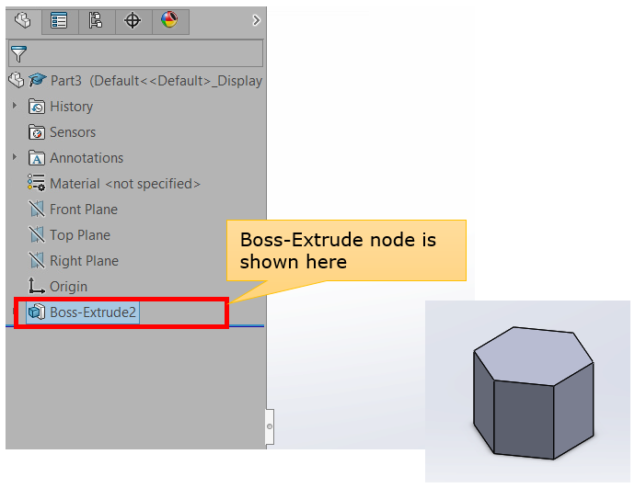
Task: Click the Front Plane icon
Action: (x=37, y=209)
